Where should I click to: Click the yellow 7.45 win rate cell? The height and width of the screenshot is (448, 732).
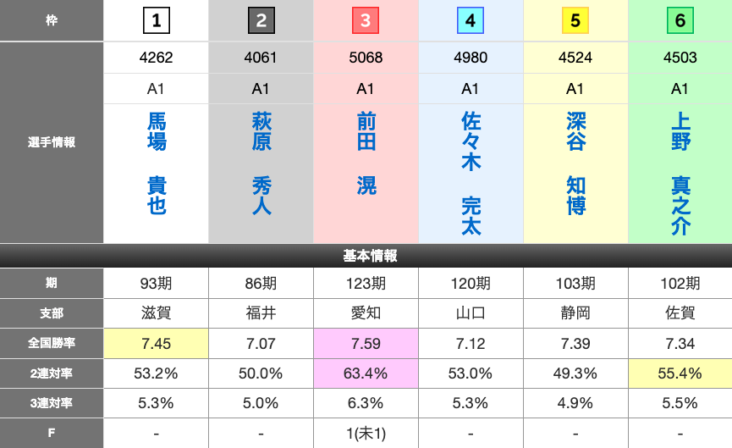coord(157,343)
